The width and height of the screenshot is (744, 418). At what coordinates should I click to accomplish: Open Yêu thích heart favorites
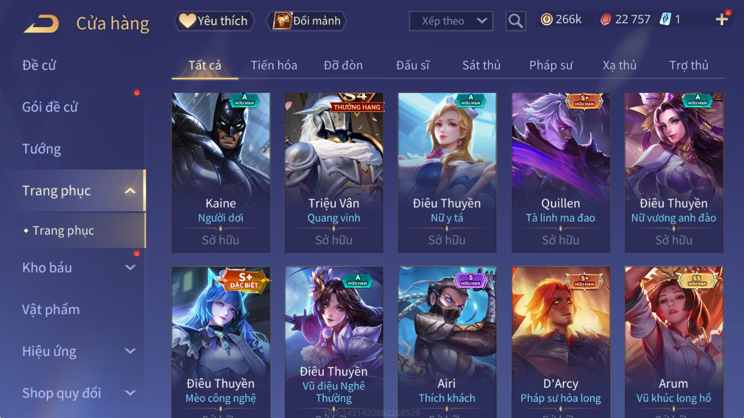(x=214, y=21)
